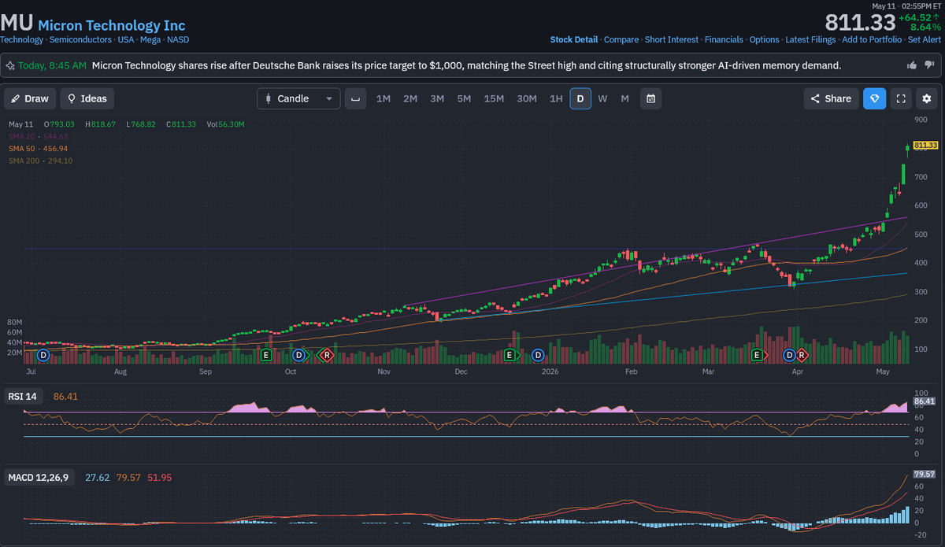Viewport: 945px width, 547px height.
Task: Select the 1M minute-interval timeframe
Action: [384, 98]
